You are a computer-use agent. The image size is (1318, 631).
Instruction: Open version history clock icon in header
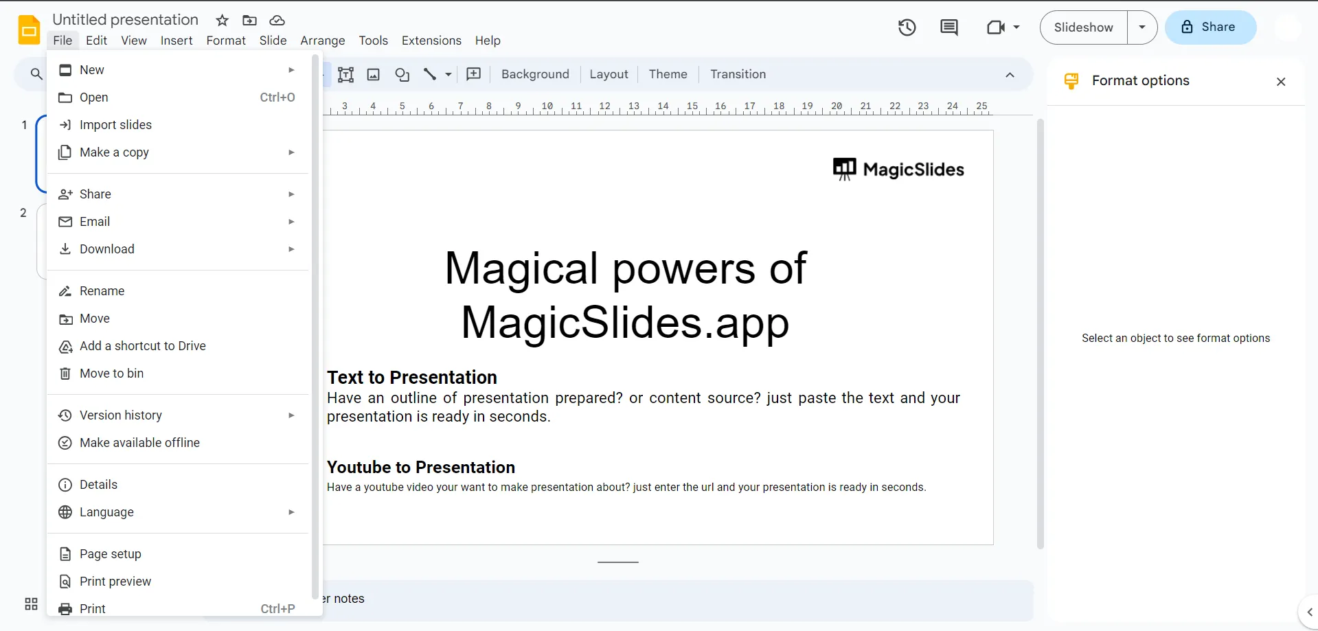[x=907, y=27]
